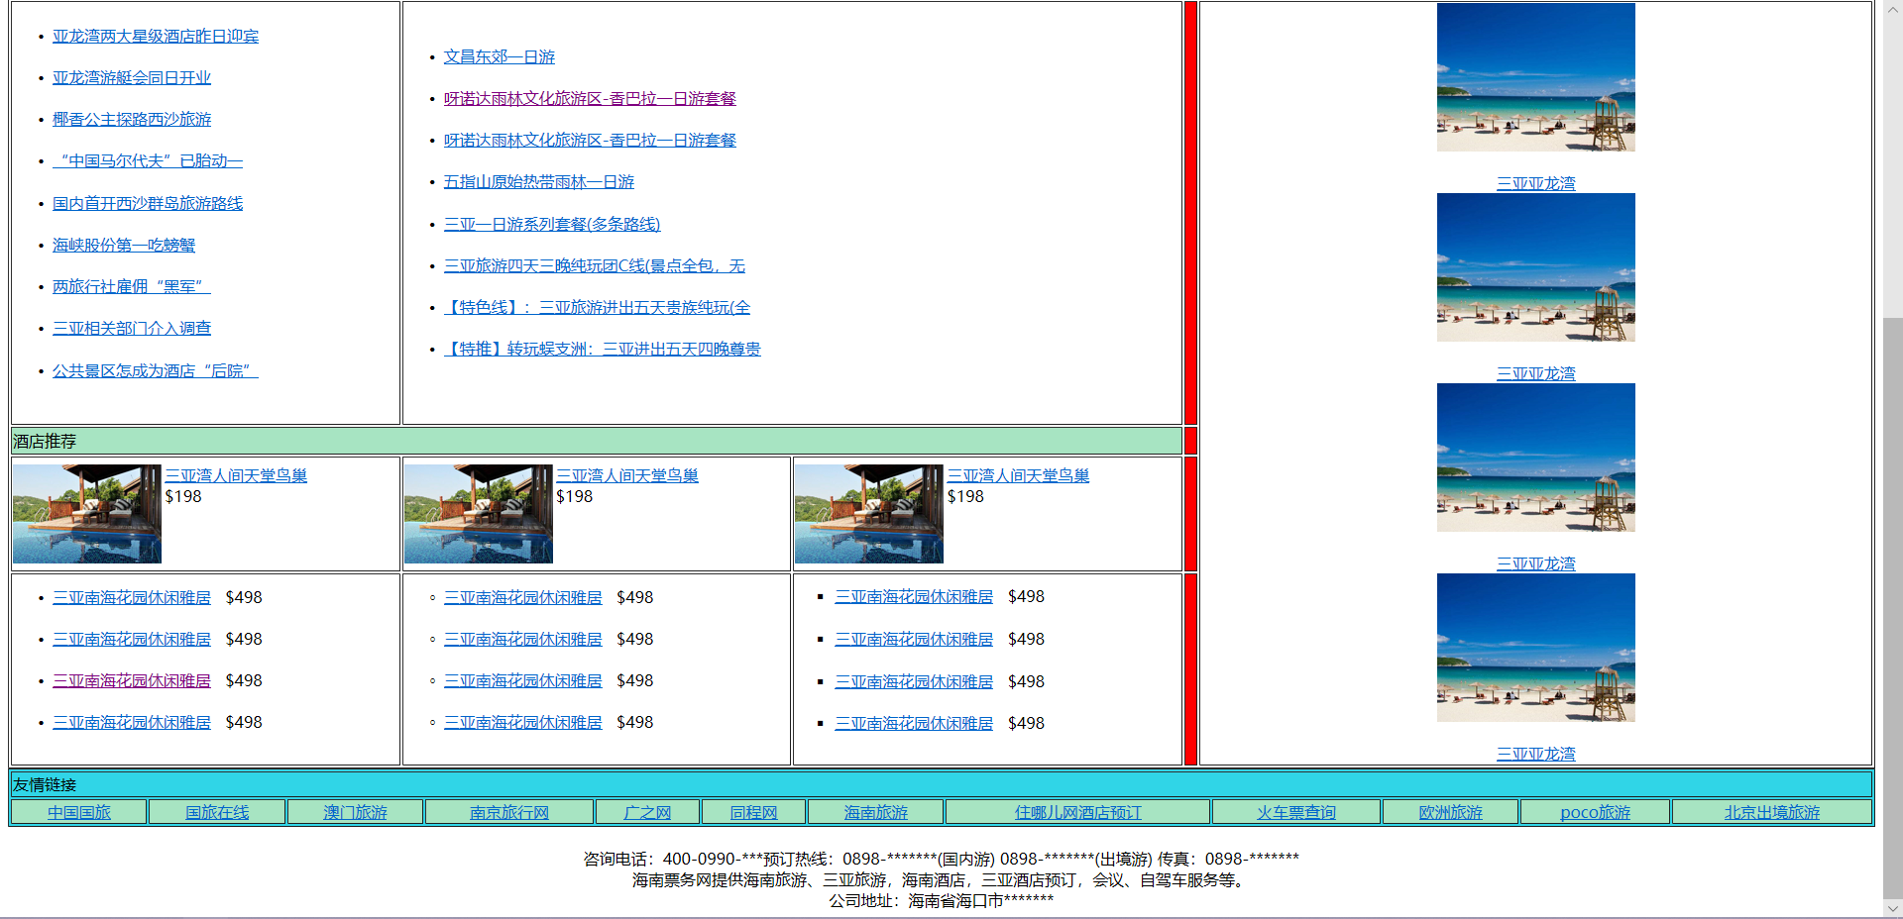Visit the poco旅游 link
This screenshot has height=919, width=1903.
[1594, 813]
